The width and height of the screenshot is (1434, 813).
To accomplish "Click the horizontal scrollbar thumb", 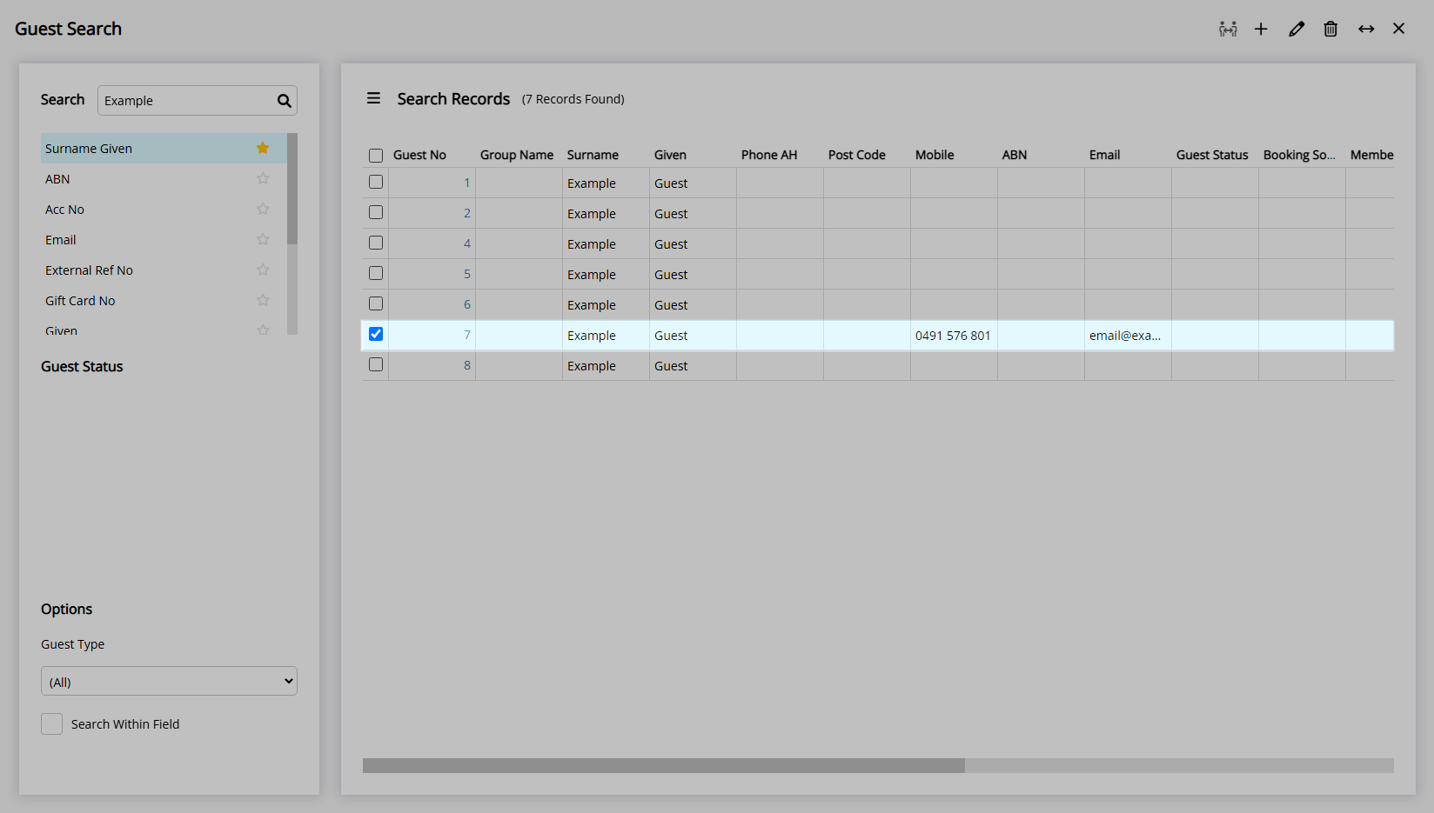I will coord(664,765).
